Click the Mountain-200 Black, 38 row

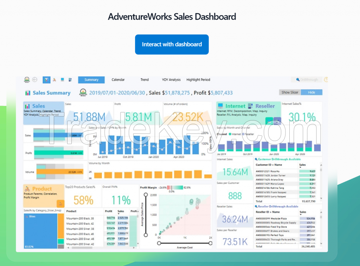[x=101, y=218]
